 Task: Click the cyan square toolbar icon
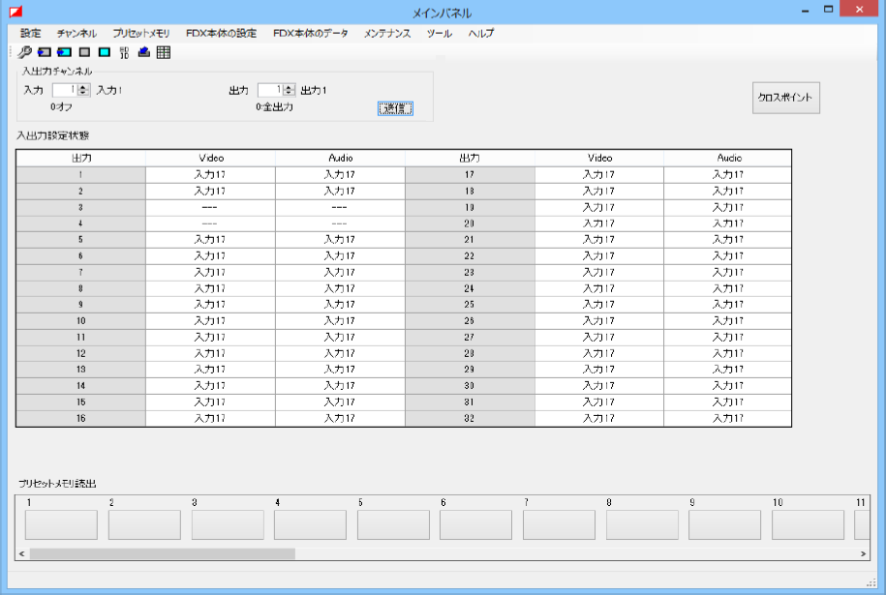tap(104, 52)
